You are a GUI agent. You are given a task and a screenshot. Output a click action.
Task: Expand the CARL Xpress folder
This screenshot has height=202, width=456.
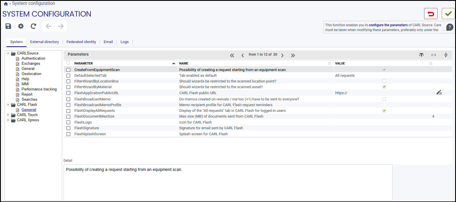click(8, 120)
